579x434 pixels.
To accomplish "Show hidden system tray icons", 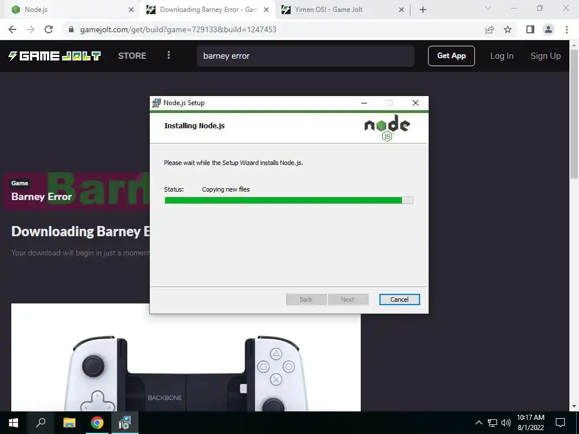I will [478, 423].
